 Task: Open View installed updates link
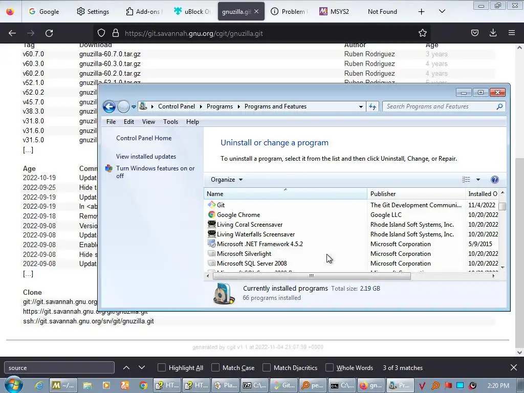click(x=146, y=157)
